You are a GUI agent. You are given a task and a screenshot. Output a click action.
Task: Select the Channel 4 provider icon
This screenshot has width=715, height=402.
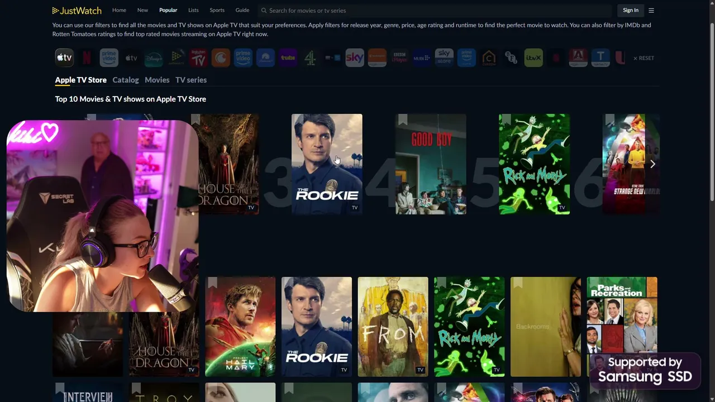310,58
